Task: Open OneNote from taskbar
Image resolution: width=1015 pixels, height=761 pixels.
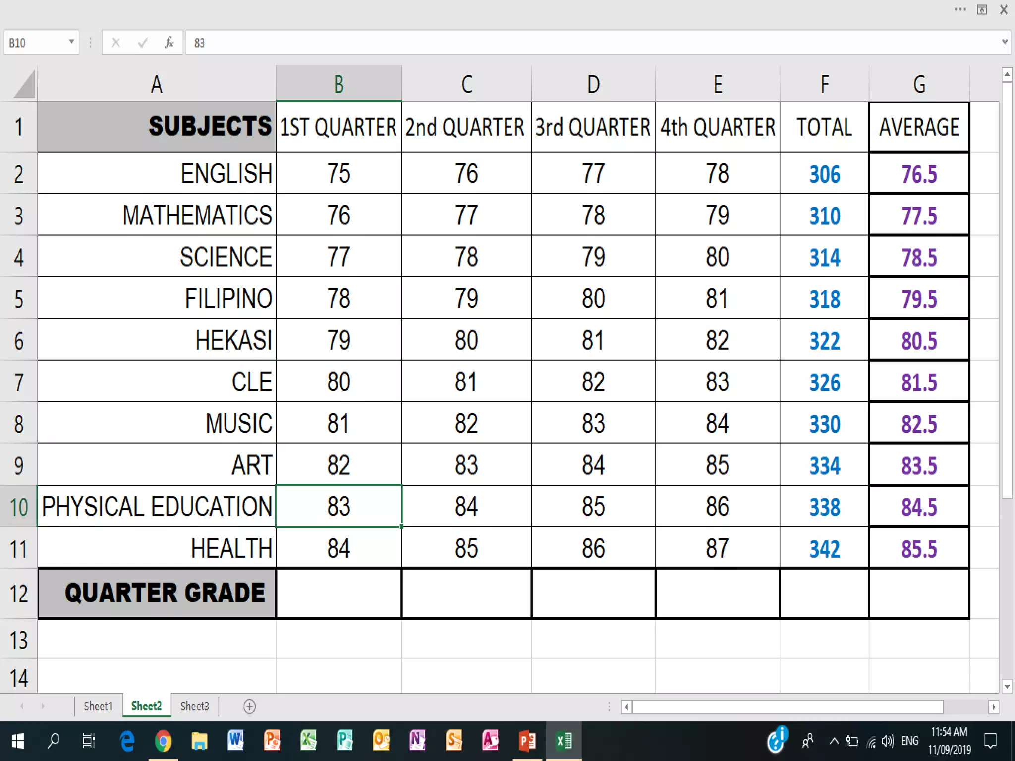Action: point(417,741)
